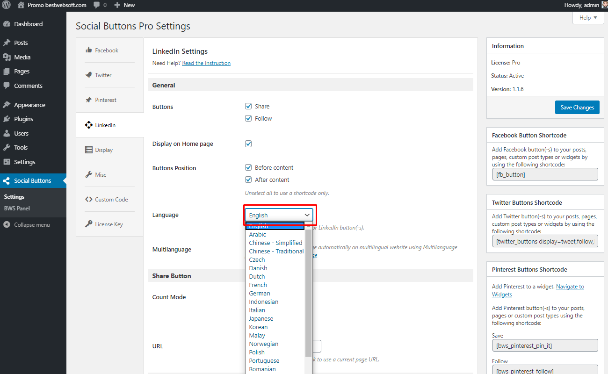Click the home icon beside Promo bestwebsoft.com
The image size is (608, 374).
tap(21, 5)
